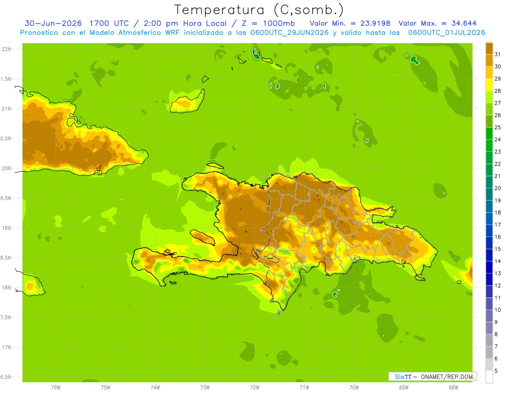Image resolution: width=509 pixels, height=393 pixels.
Task: Click the "19N" latitude axis label
Action: point(6,228)
